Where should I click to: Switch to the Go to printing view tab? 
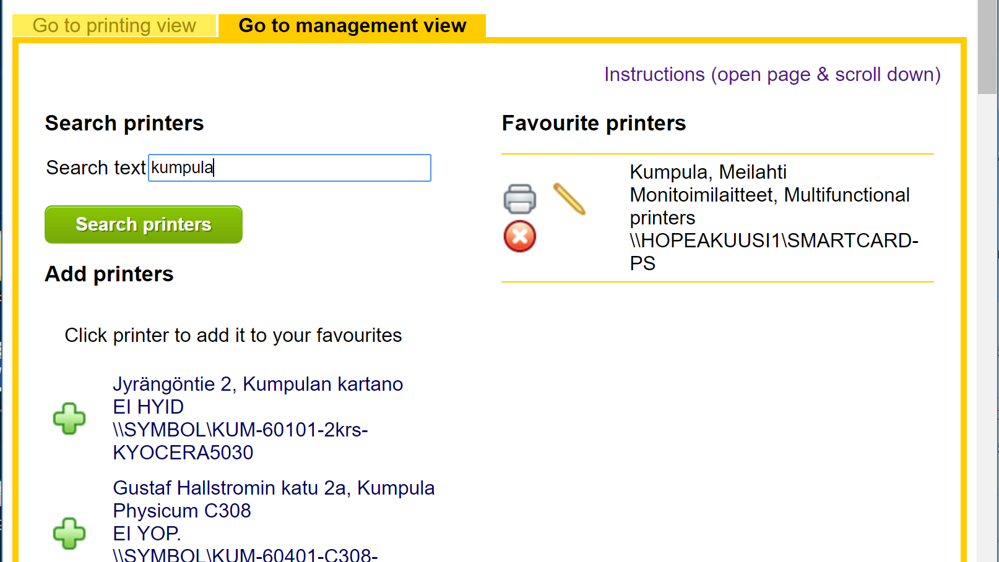point(115,25)
